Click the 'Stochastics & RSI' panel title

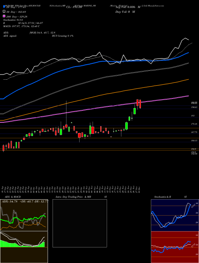170,197
